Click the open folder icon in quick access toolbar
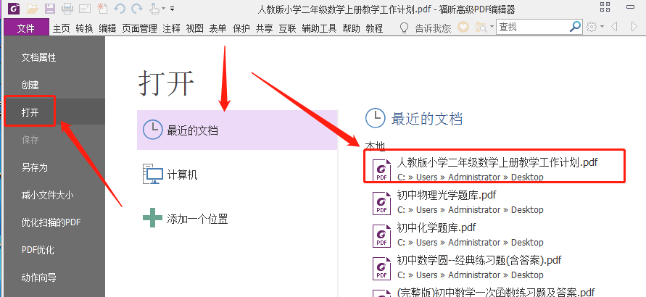The height and width of the screenshot is (297, 646). coord(33,8)
